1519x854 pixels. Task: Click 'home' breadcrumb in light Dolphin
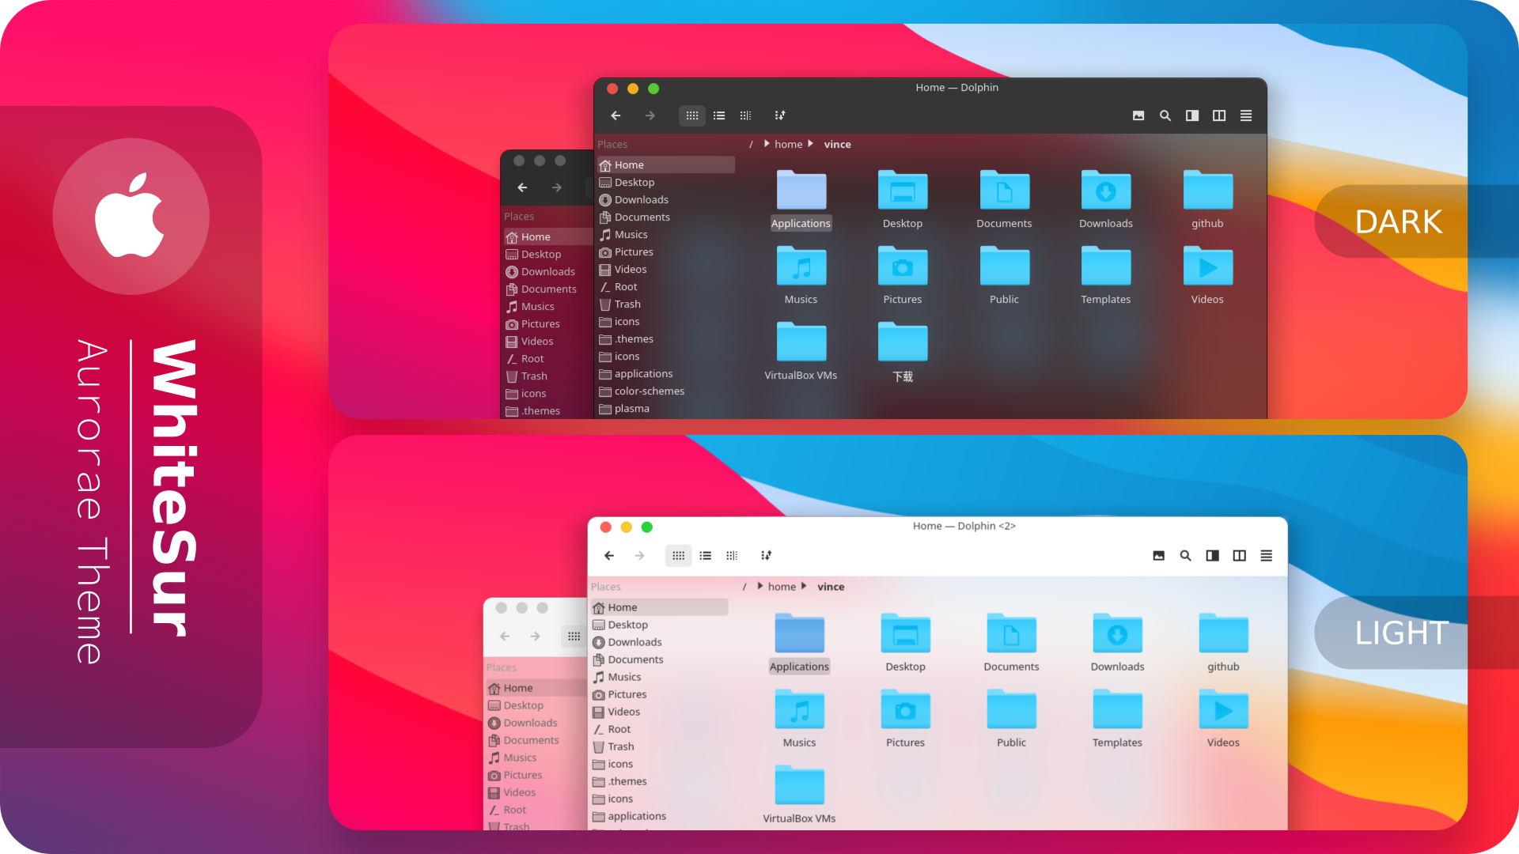782,586
